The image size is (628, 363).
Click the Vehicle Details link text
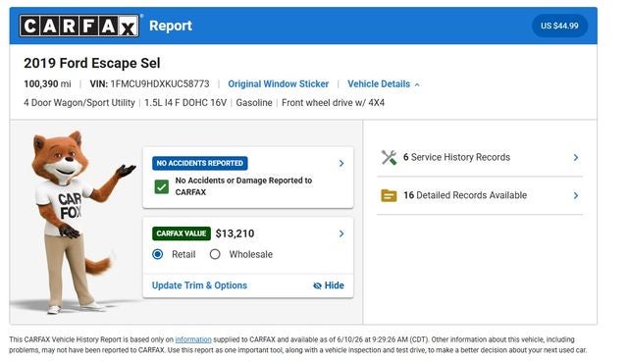point(379,84)
